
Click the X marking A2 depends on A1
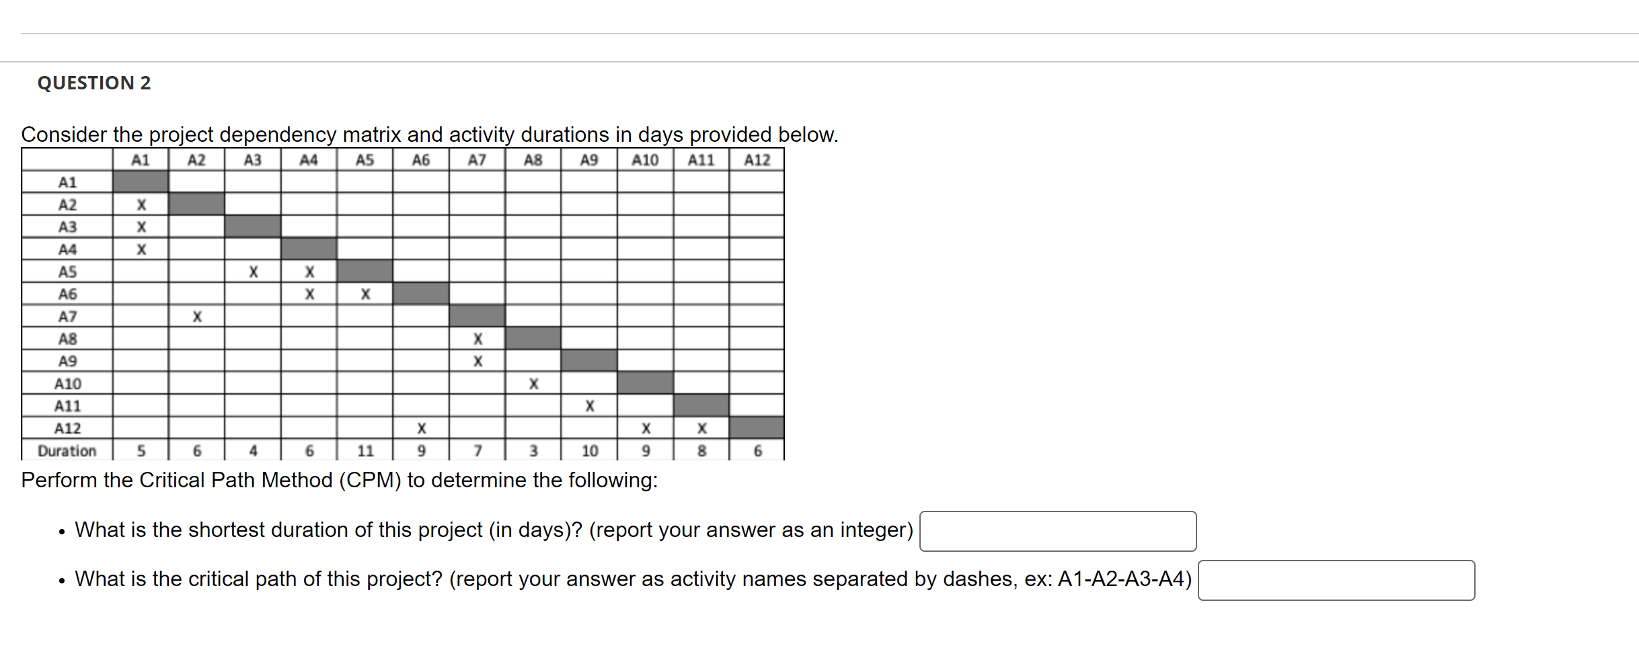tap(141, 204)
